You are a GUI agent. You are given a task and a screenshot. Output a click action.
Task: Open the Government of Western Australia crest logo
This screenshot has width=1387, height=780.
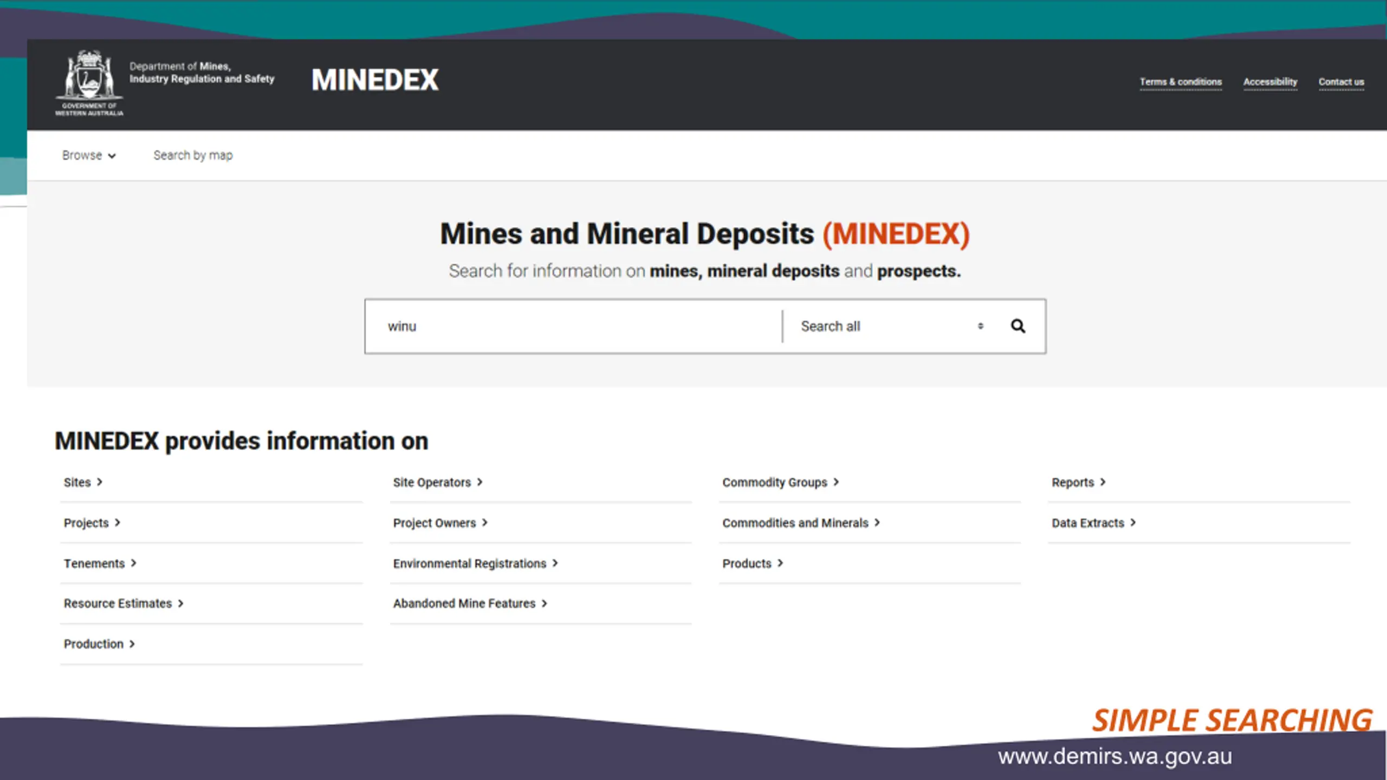[89, 83]
